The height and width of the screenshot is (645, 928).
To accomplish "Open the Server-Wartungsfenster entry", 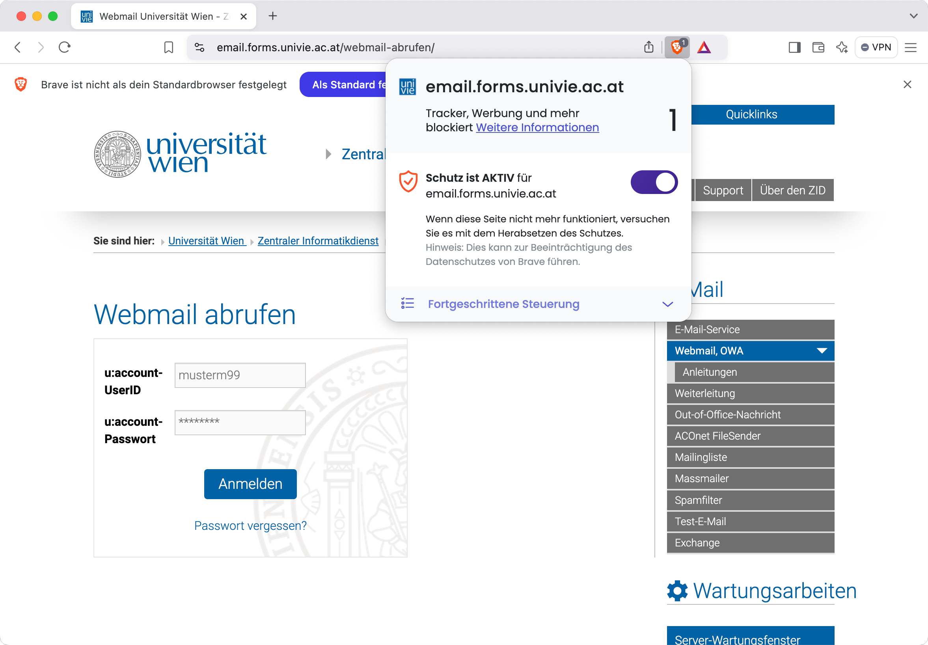I will (750, 636).
